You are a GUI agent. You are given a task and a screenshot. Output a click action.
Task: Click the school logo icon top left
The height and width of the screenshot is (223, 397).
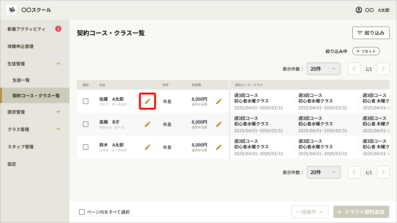click(x=11, y=10)
